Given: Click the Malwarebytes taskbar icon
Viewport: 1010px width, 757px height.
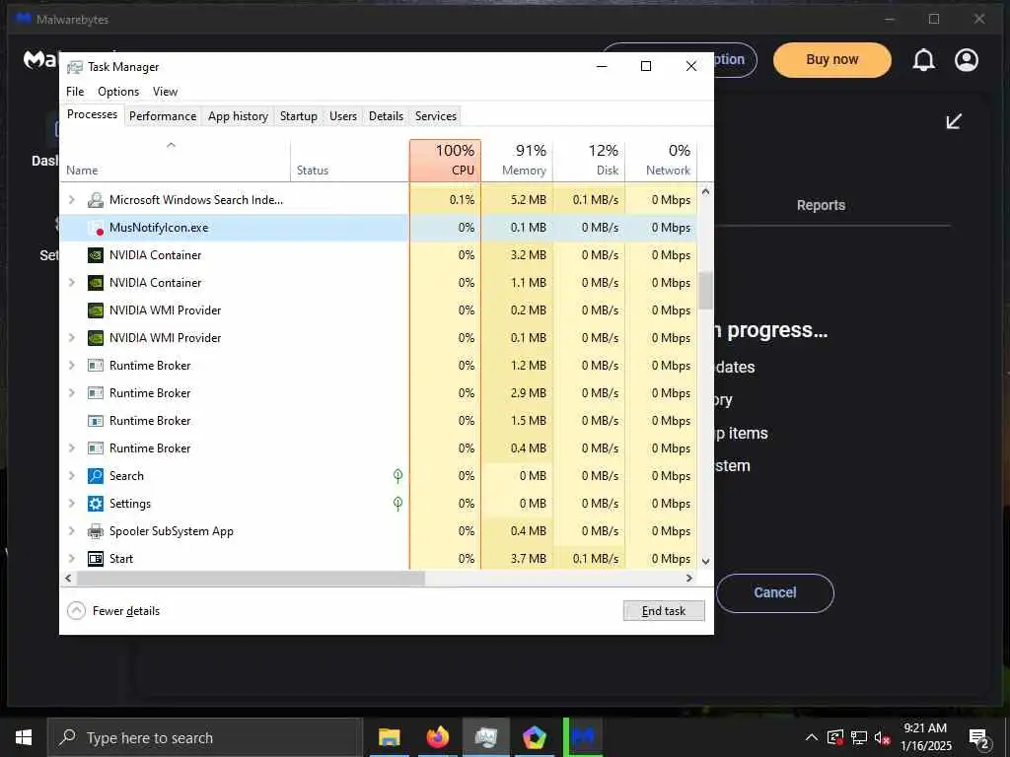Looking at the screenshot, I should (584, 737).
